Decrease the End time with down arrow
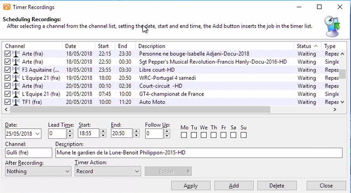 [136, 136]
